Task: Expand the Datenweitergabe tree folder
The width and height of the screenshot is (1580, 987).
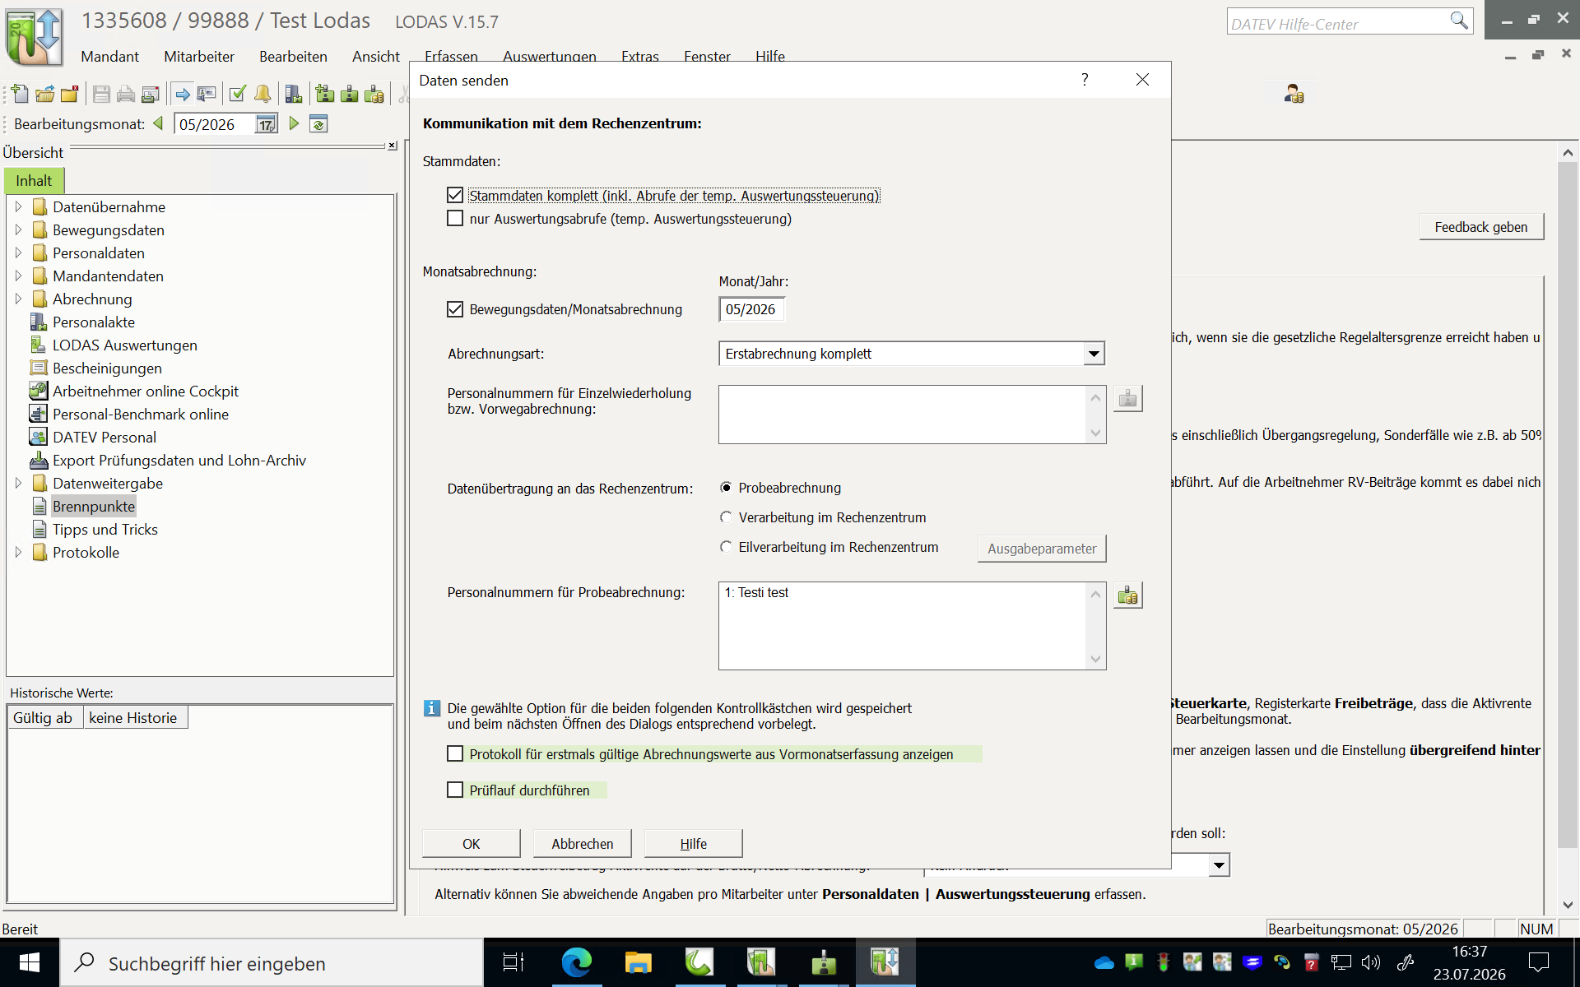Action: (x=18, y=484)
